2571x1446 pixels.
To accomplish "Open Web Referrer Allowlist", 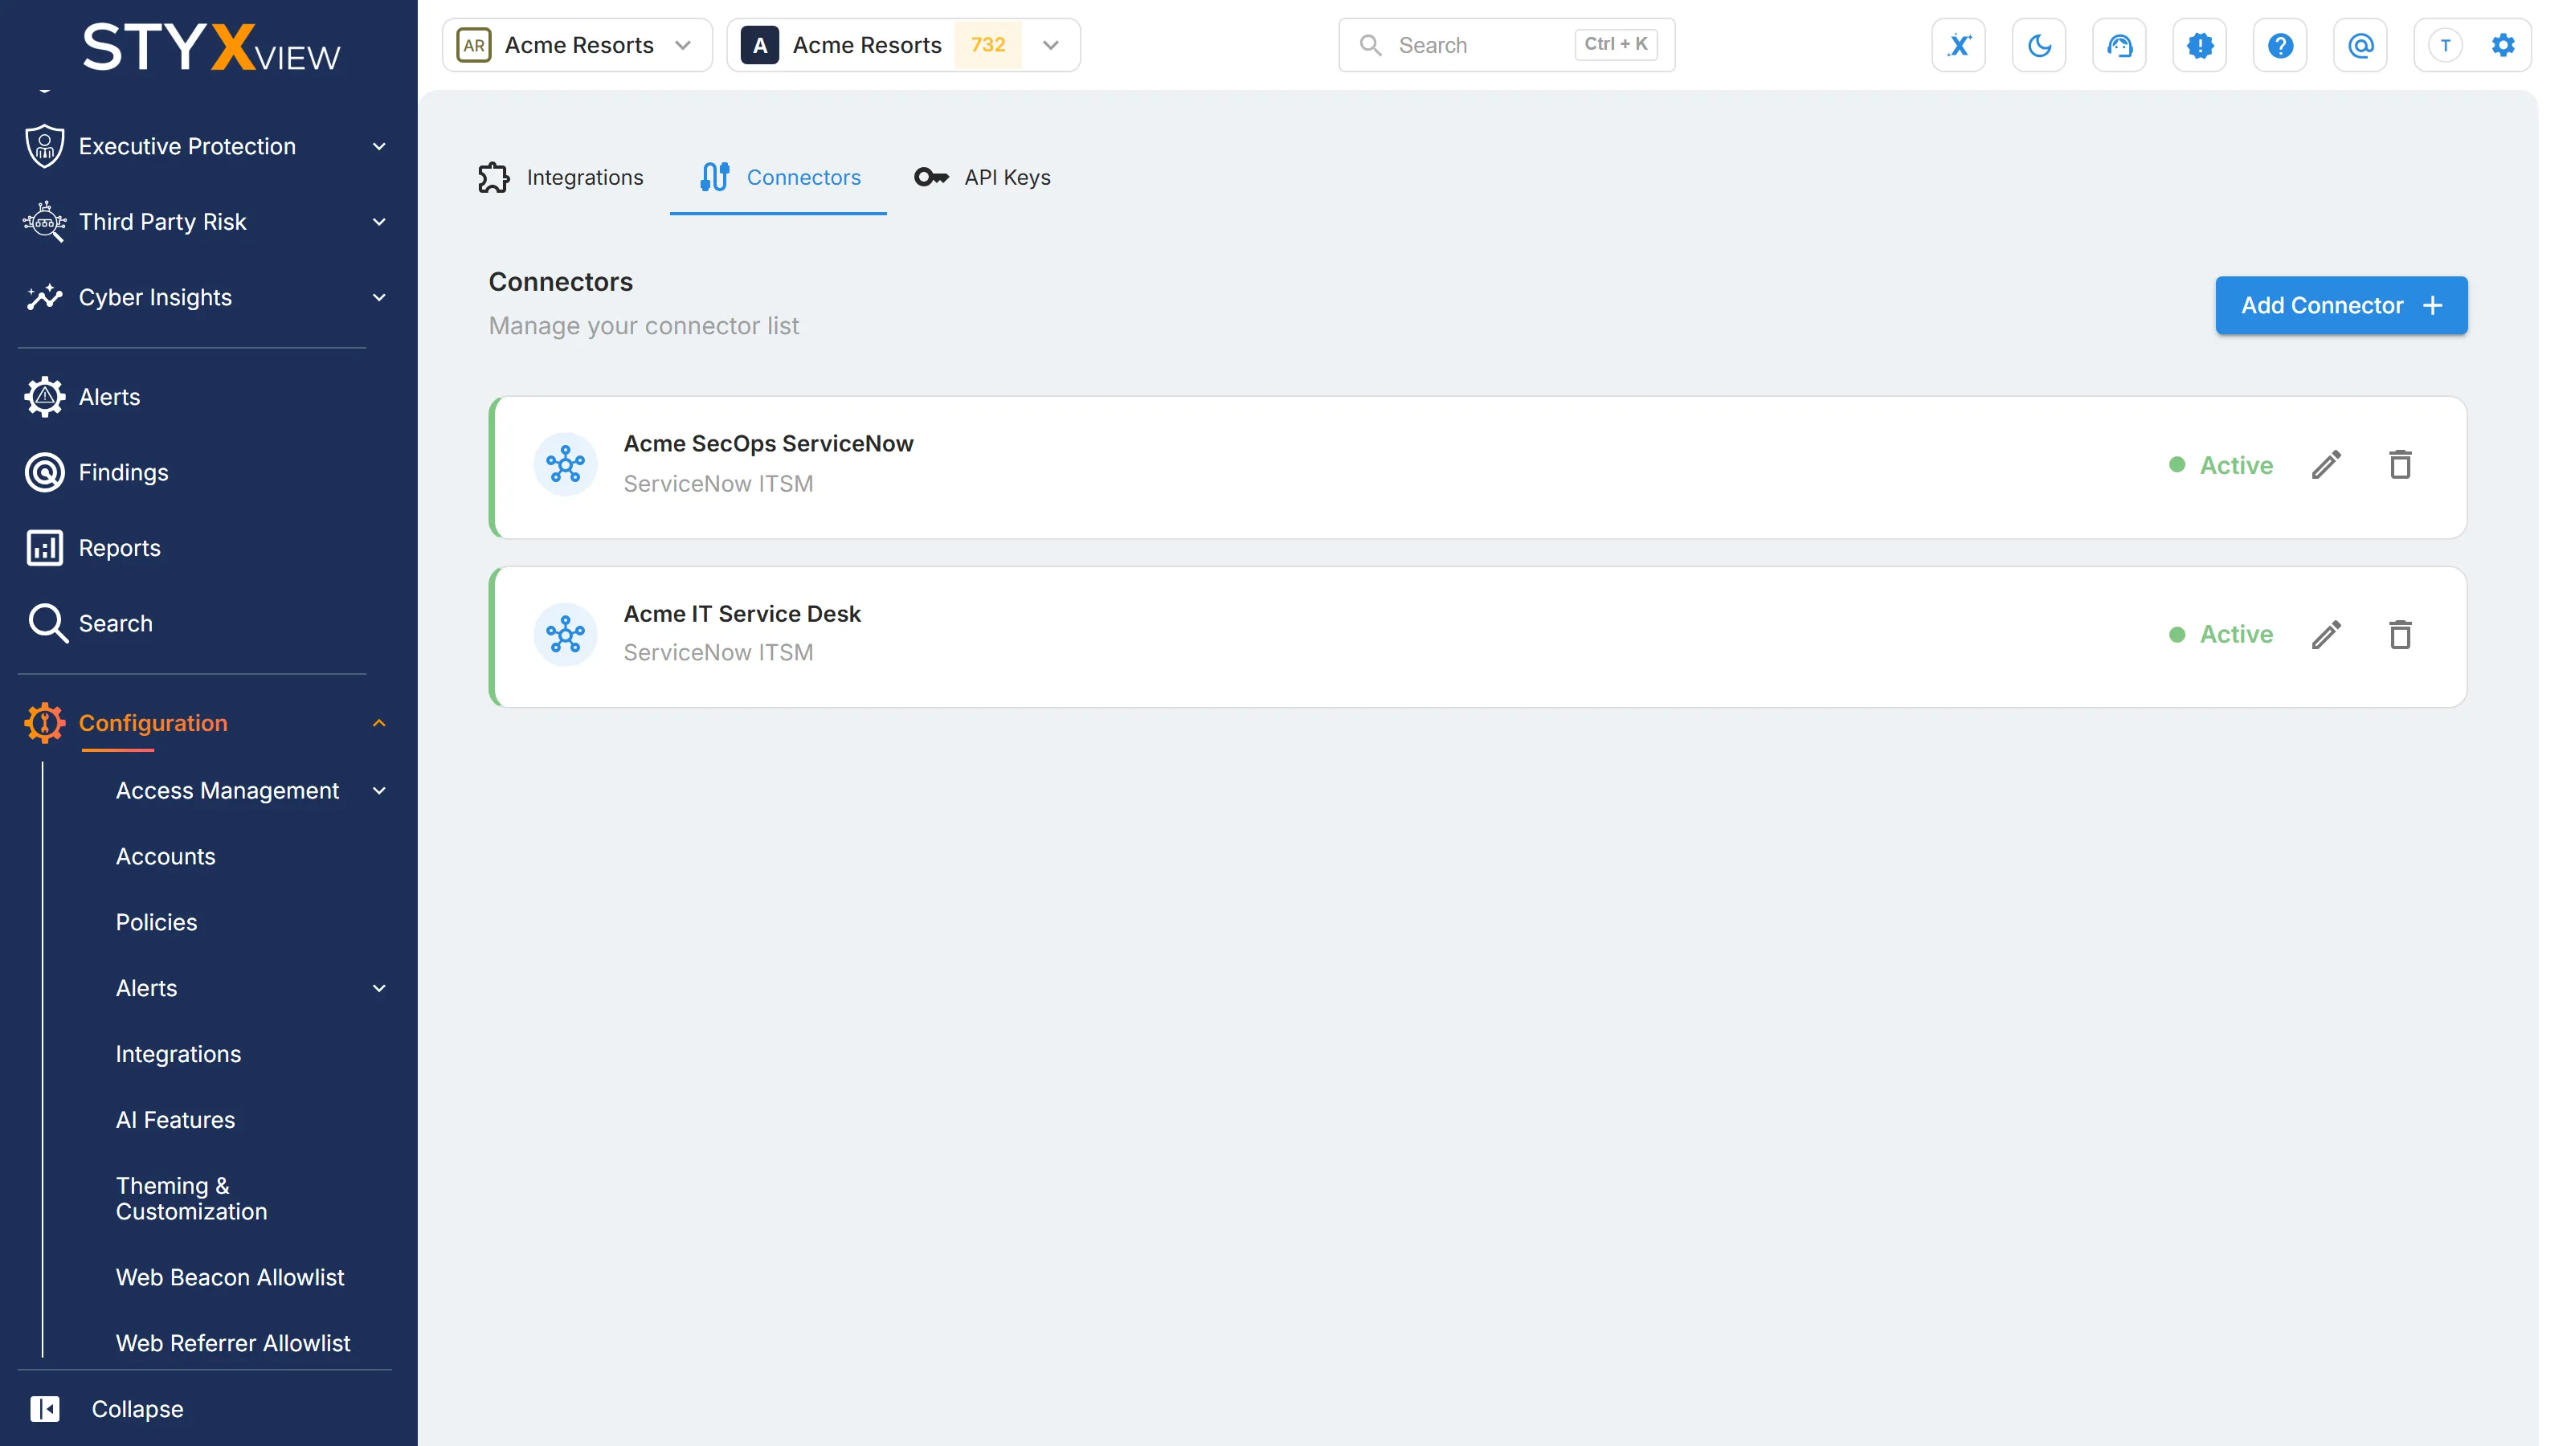I will pyautogui.click(x=234, y=1343).
